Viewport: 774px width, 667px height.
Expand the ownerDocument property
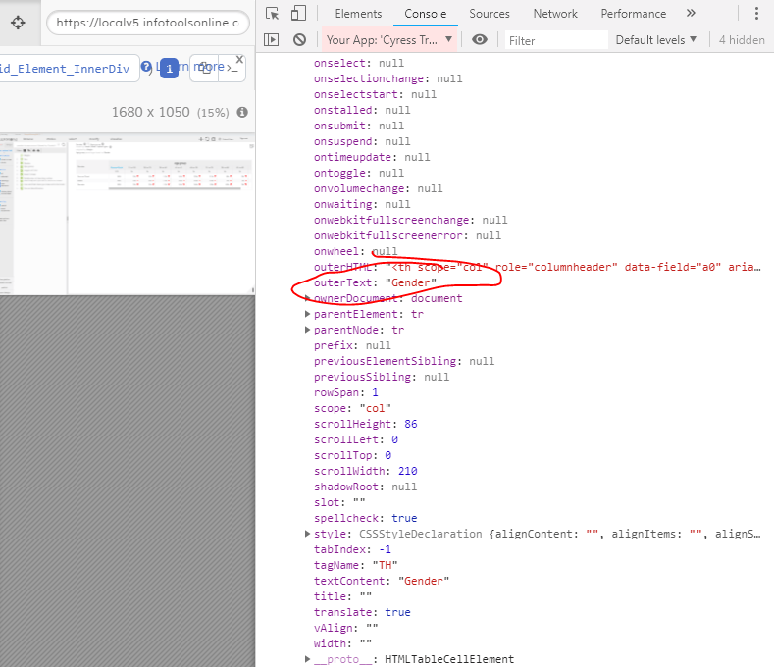coord(307,298)
